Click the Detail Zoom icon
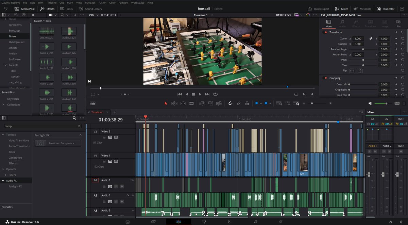408x225 pixels. (288, 103)
